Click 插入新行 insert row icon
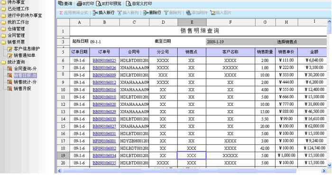332x175 pixels. point(95,13)
